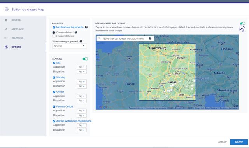Click the Luxembourg label on the map

click(158, 48)
